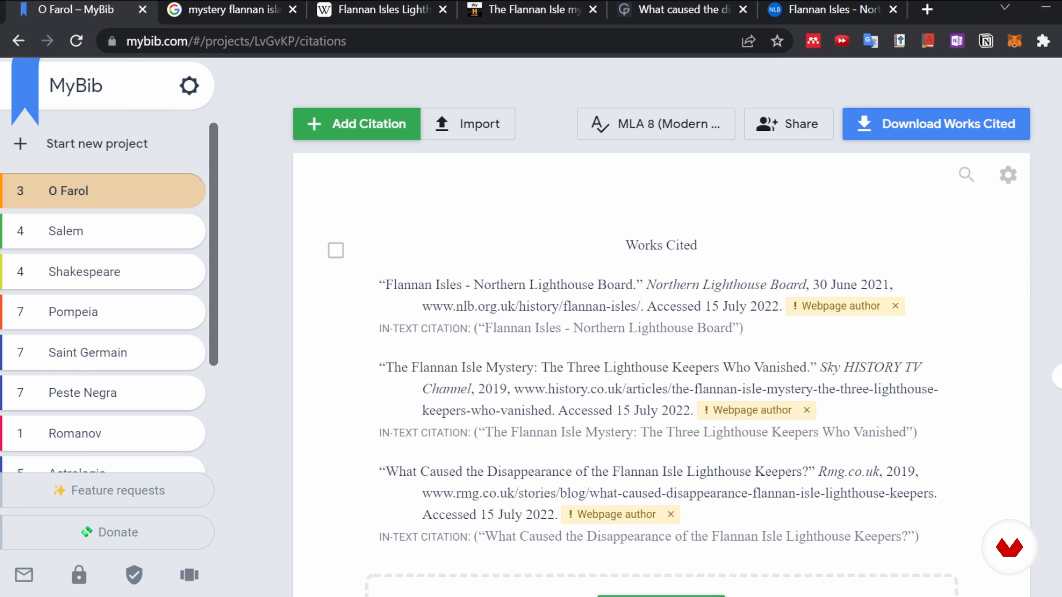The width and height of the screenshot is (1062, 597).
Task: Click the bibliography search magnifier icon
Action: point(966,175)
